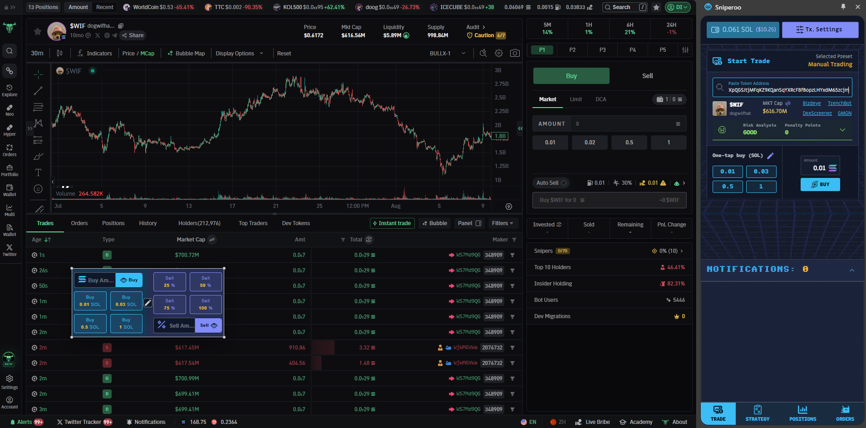Screen dimensions: 866x428
Task: Reset the chart with Reset button
Action: click(x=284, y=53)
